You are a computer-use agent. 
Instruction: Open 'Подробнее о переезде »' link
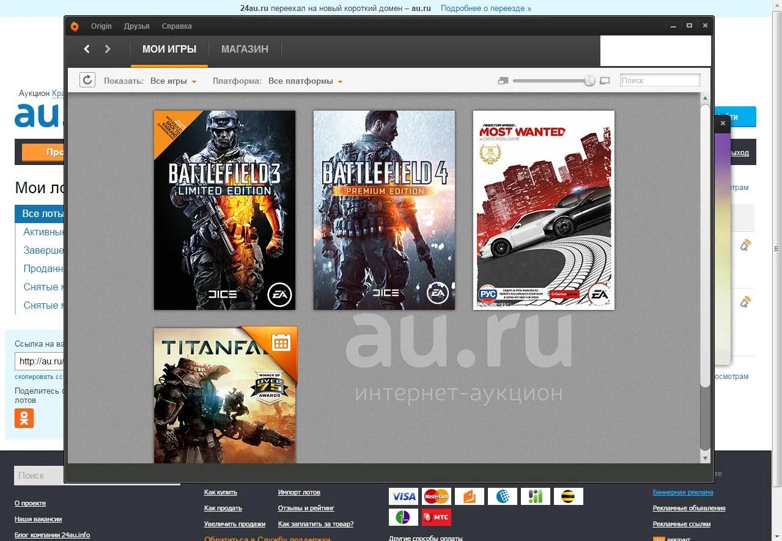486,9
